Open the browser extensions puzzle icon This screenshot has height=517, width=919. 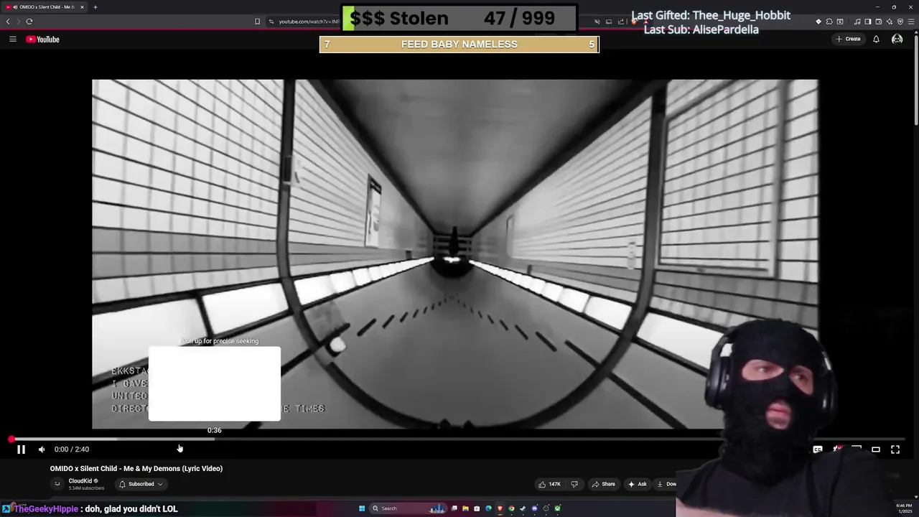[x=829, y=22]
